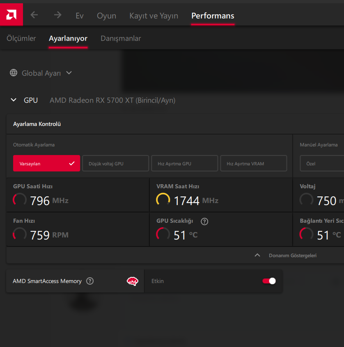The image size is (344, 347).
Task: Click the VRAM Saat Hızı yellow gauge
Action: click(x=163, y=200)
